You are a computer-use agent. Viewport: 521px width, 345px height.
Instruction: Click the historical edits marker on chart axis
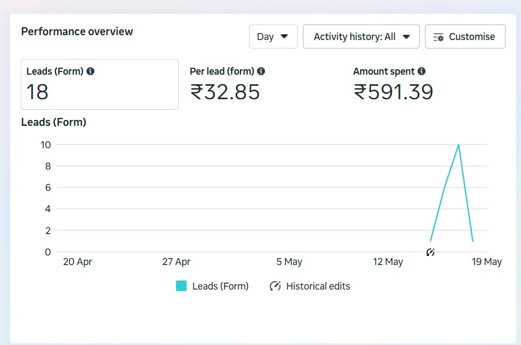[x=430, y=252]
